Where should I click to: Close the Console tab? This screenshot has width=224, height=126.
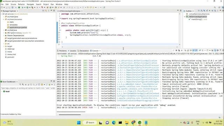(100, 51)
